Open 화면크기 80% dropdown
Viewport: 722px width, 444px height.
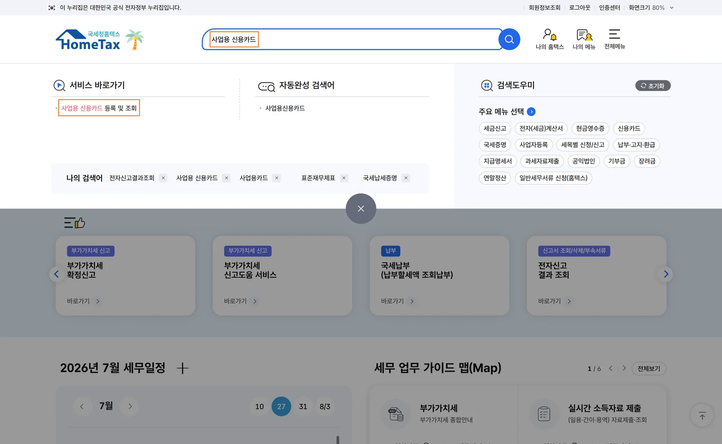click(x=651, y=8)
